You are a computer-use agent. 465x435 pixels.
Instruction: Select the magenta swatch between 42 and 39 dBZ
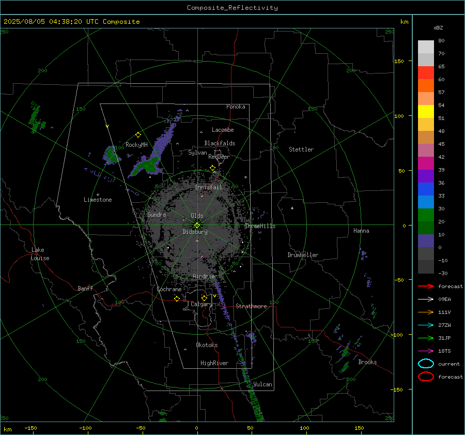(x=426, y=163)
